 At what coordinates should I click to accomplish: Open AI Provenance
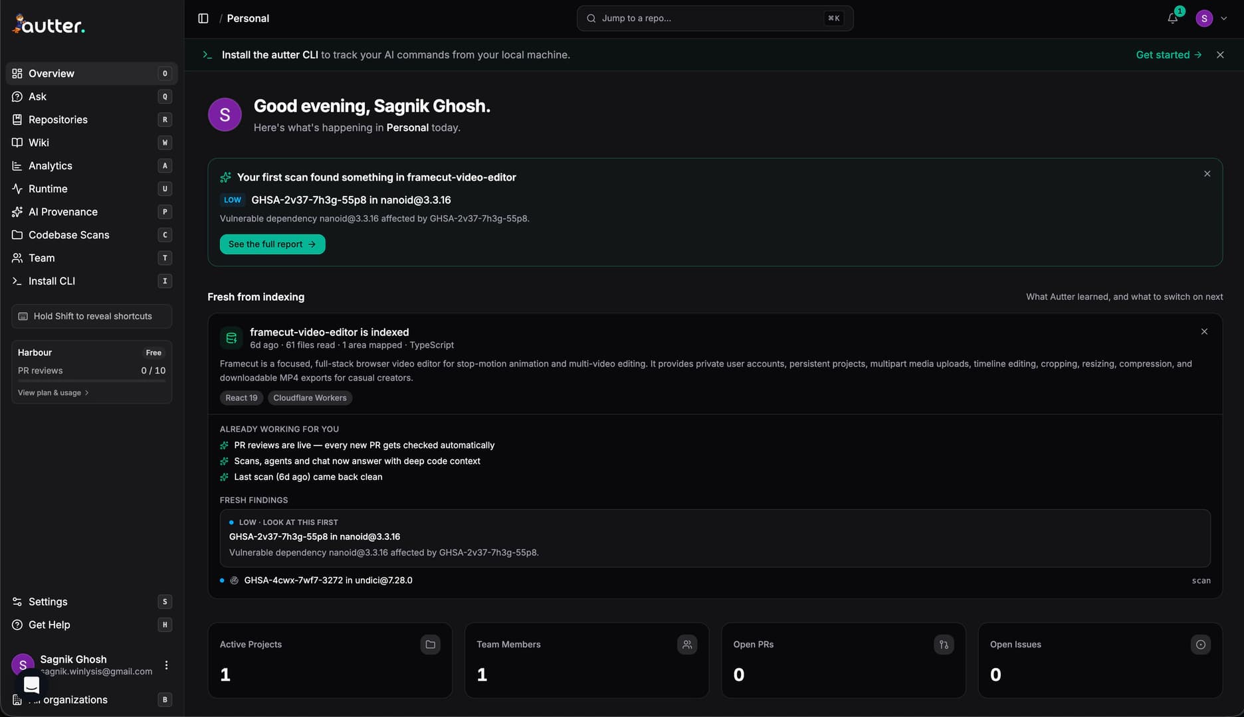[92, 212]
